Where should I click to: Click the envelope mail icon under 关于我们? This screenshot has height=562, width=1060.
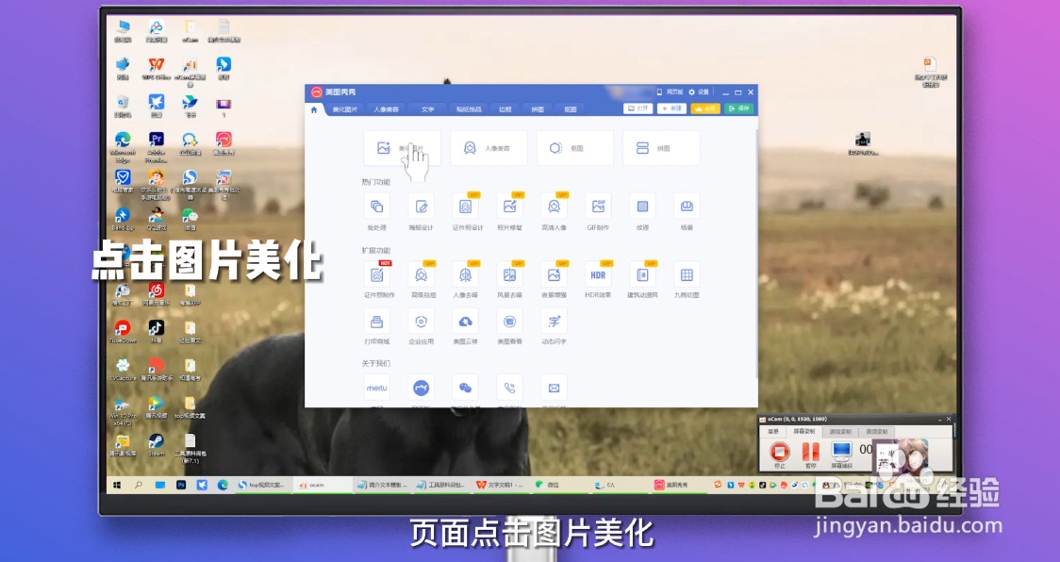coord(554,388)
